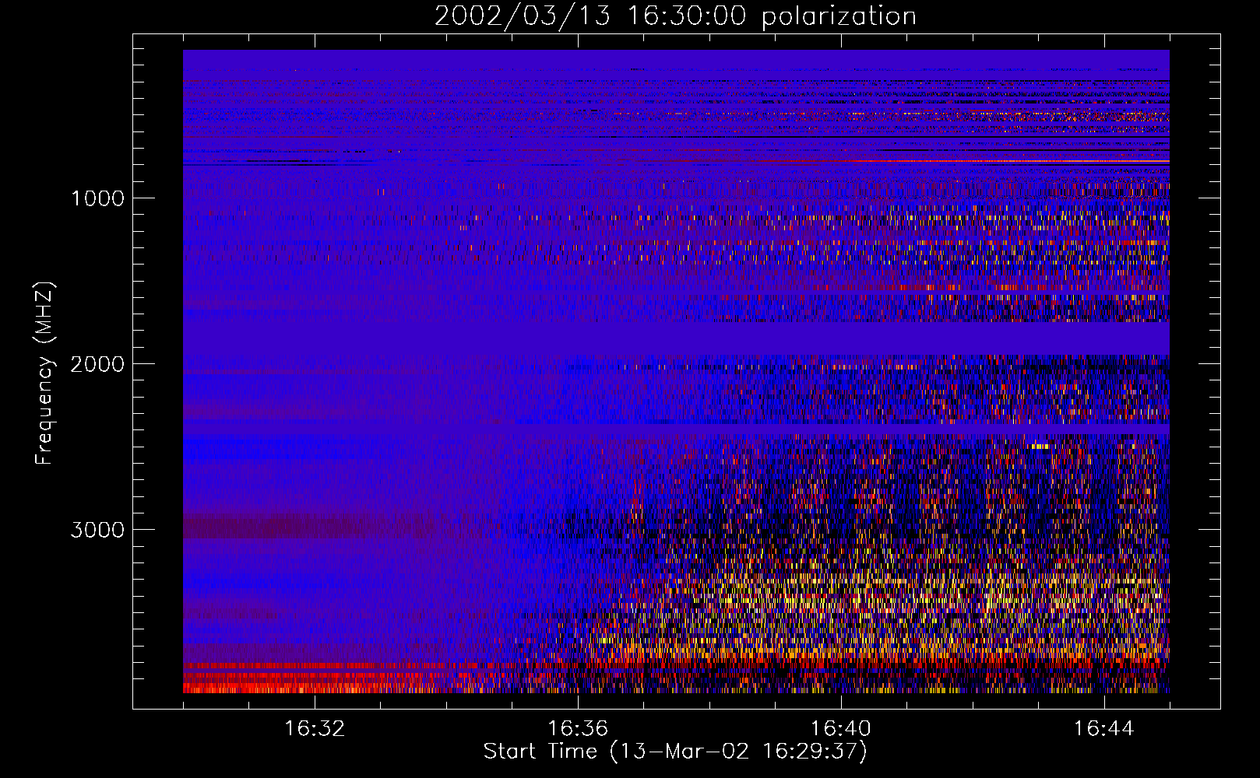Click the 1000 frequency tick label
The image size is (1260, 778).
97,198
